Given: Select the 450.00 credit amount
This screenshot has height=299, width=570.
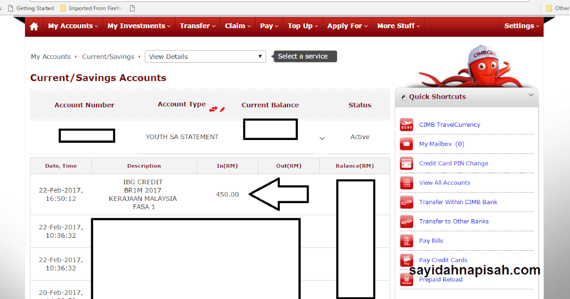Looking at the screenshot, I should coord(227,195).
